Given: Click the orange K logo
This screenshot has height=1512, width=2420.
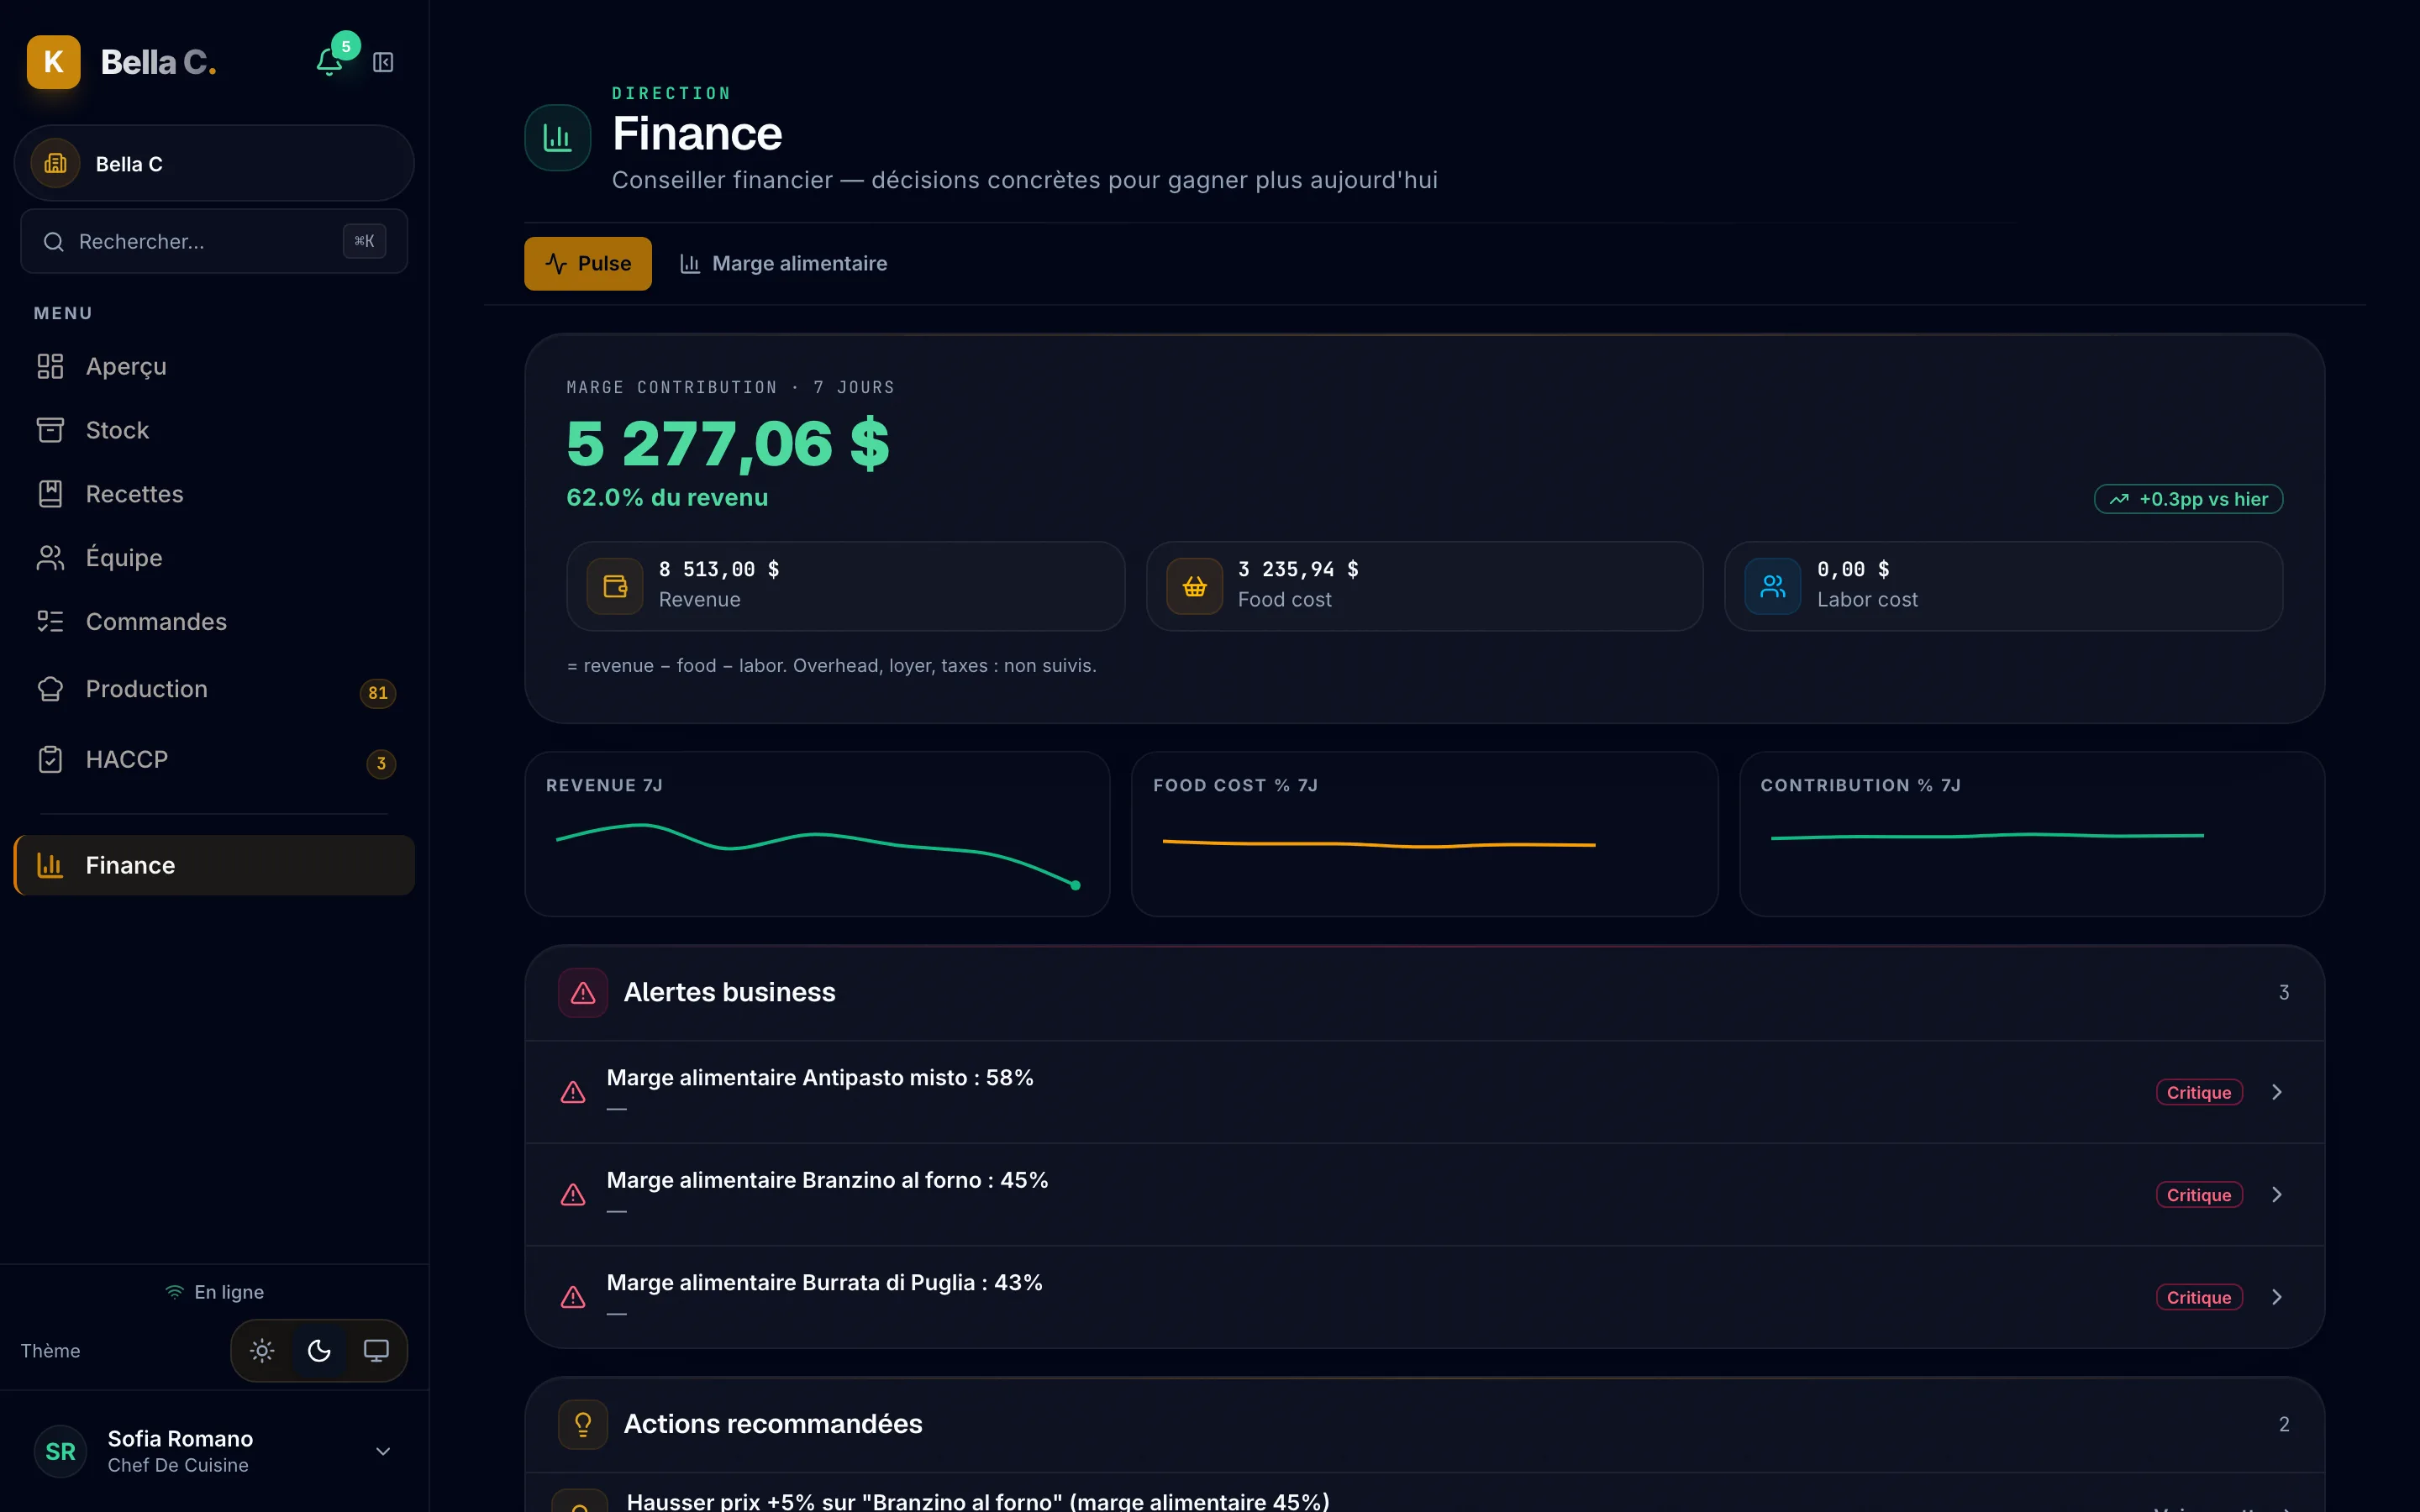Looking at the screenshot, I should tap(54, 62).
